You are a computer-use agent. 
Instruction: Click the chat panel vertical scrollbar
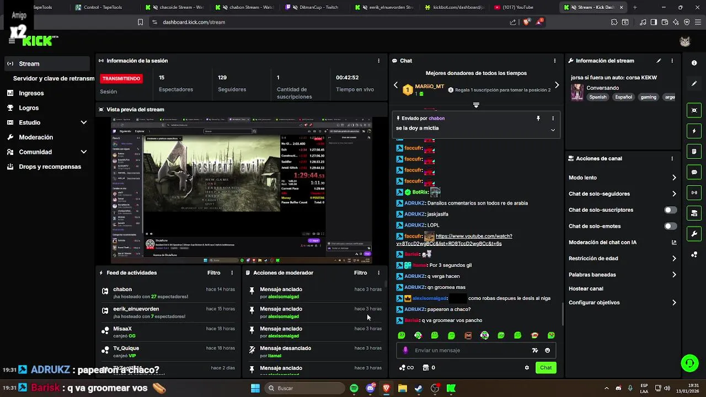[562, 314]
